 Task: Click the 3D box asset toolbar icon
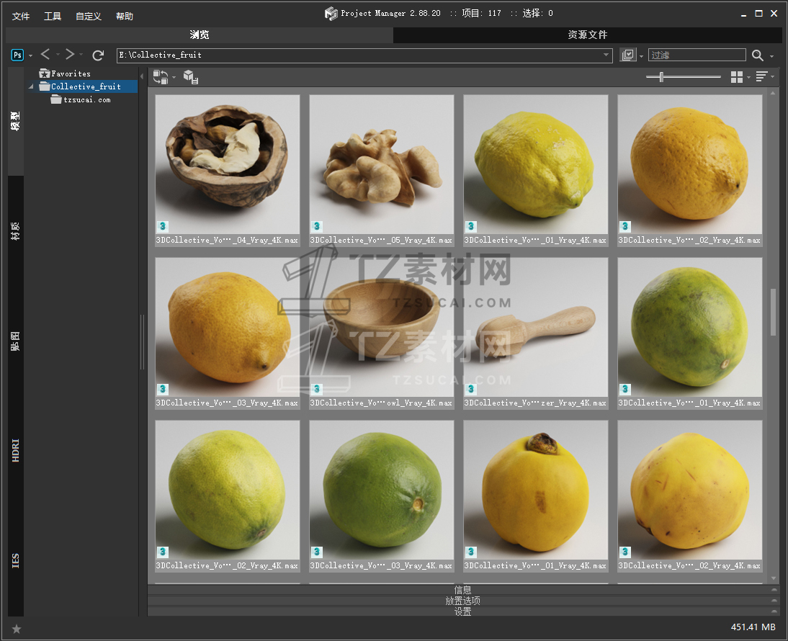(190, 77)
